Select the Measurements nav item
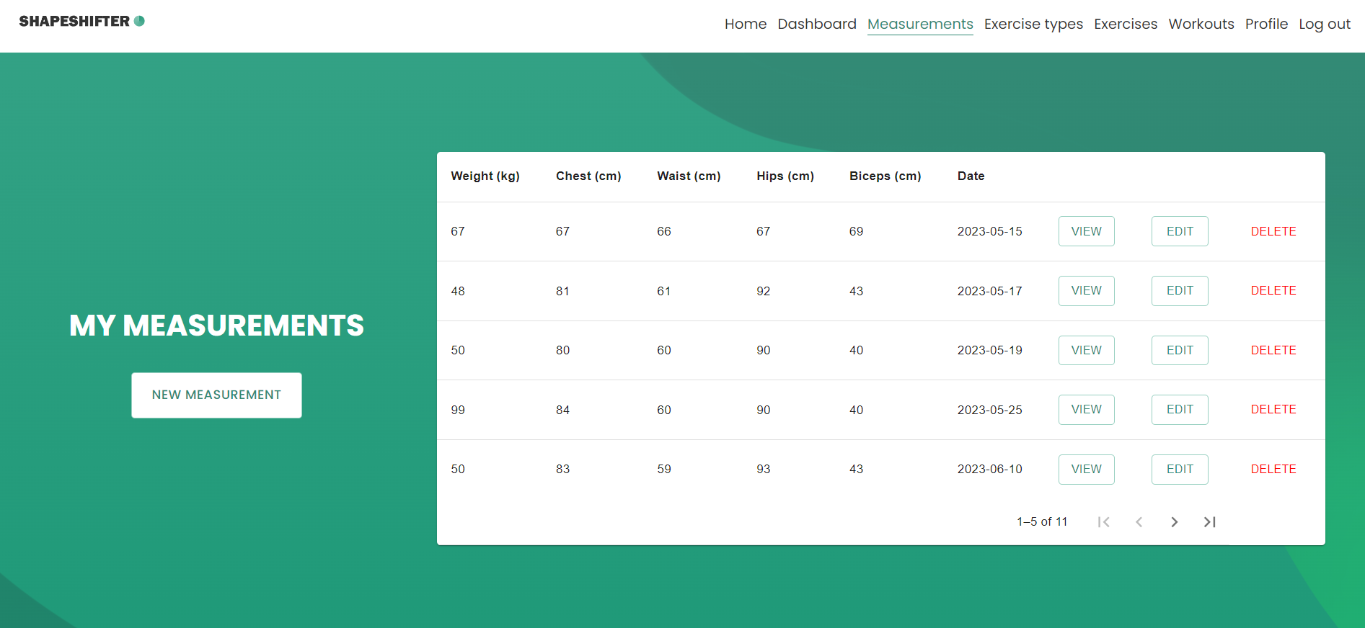 [920, 24]
